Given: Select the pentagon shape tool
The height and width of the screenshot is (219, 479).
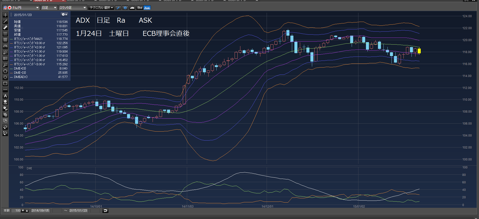Looking at the screenshot, I should 5,71.
